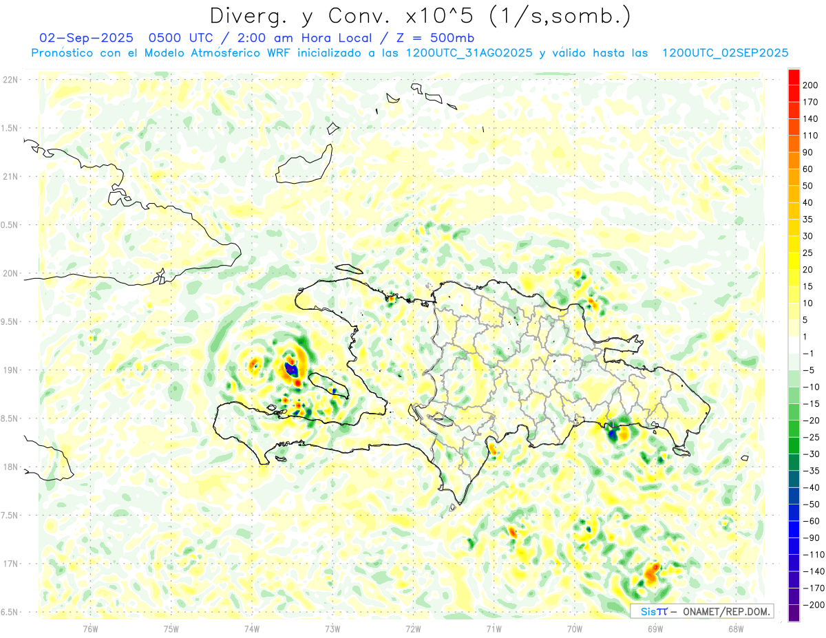Click the '72W' longitude label
The image size is (826, 638).
413,629
